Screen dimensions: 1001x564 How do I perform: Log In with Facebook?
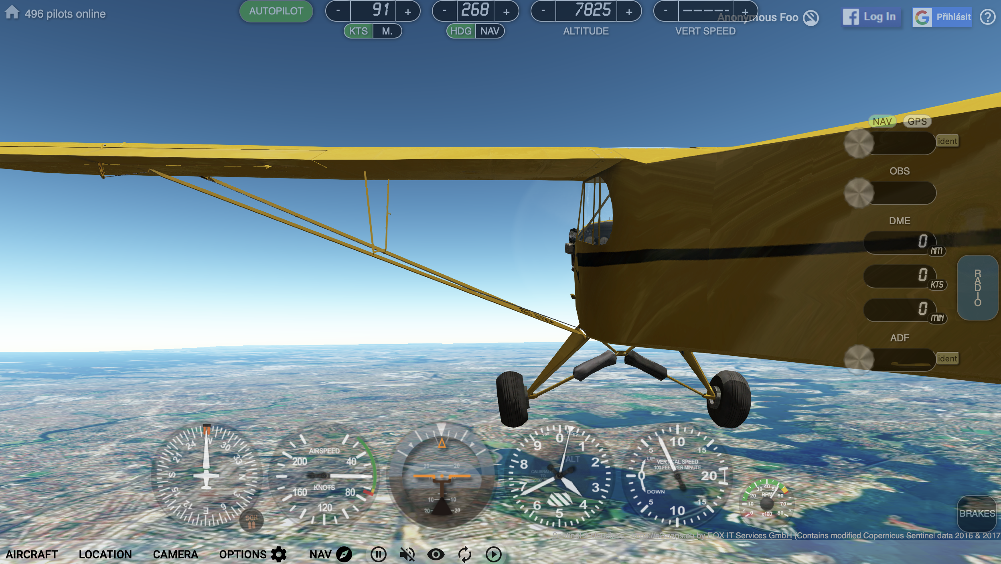click(x=871, y=17)
